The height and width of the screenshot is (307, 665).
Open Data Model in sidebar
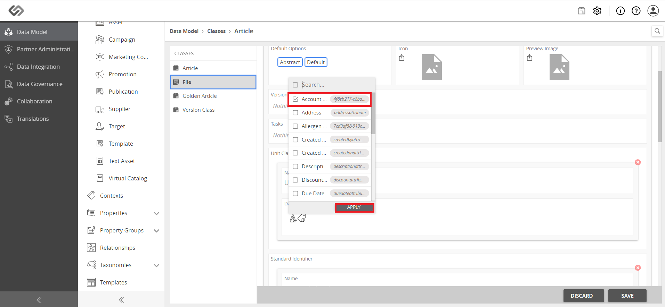pyautogui.click(x=39, y=32)
